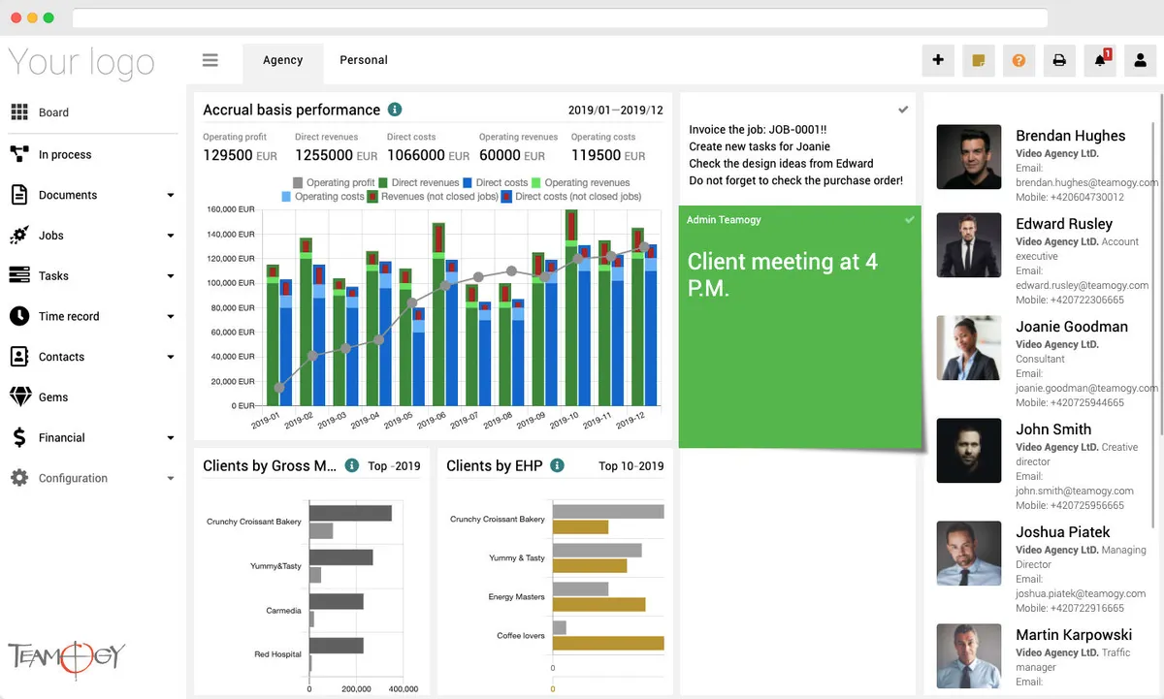Screen dimensions: 1164x699
Task: Toggle Operating costs legend series
Action: coord(322,196)
